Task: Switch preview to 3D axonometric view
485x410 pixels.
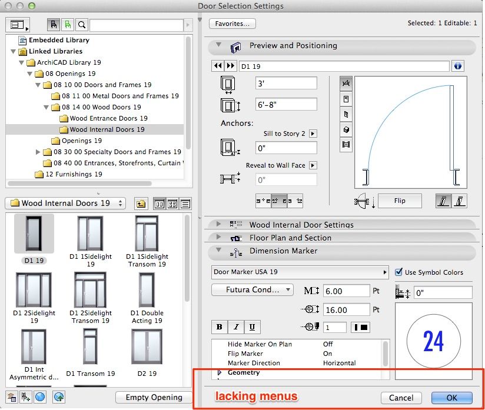Action: 346,131
